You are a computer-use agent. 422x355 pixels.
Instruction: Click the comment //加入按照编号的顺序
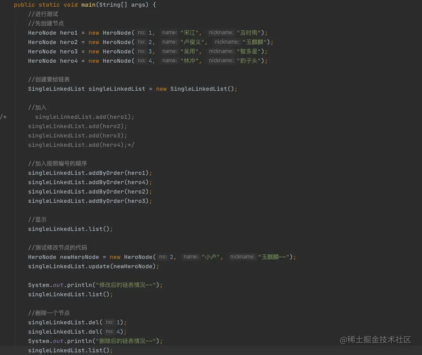tap(58, 164)
